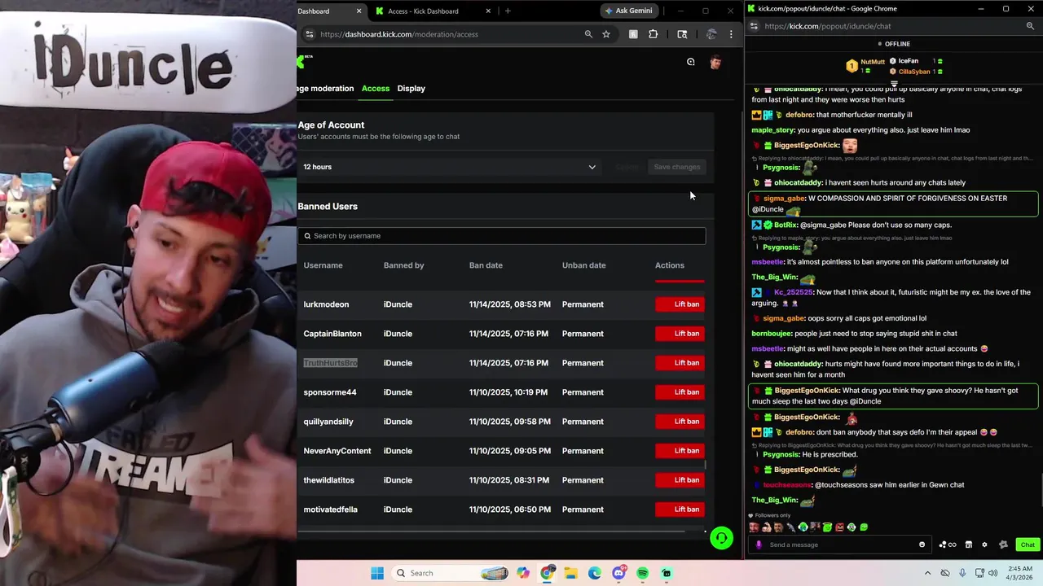This screenshot has width=1043, height=586.
Task: Click the purple microphone icon in chat box
Action: point(759,544)
